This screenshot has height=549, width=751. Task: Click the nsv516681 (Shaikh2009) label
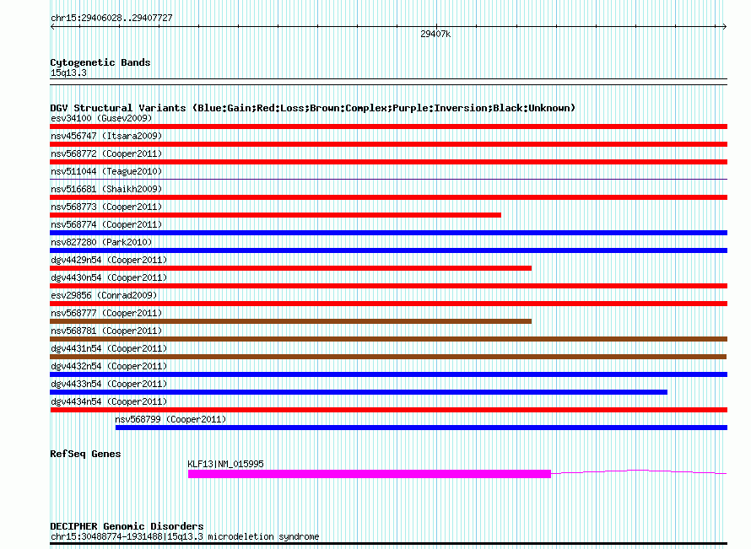click(106, 189)
